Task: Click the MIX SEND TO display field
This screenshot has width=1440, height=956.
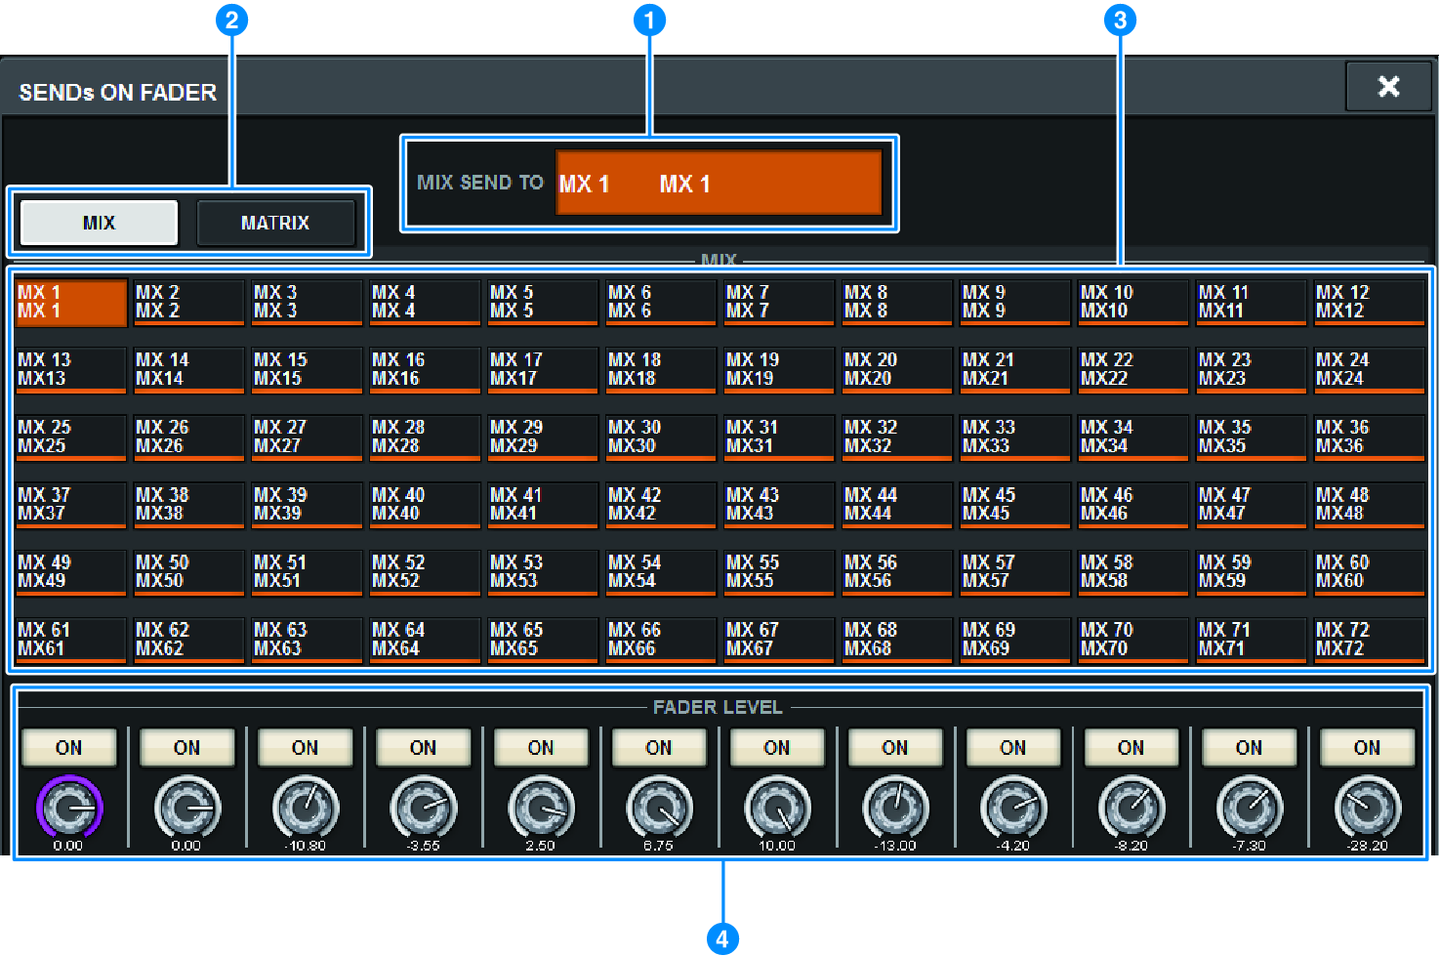Action: coord(720,183)
